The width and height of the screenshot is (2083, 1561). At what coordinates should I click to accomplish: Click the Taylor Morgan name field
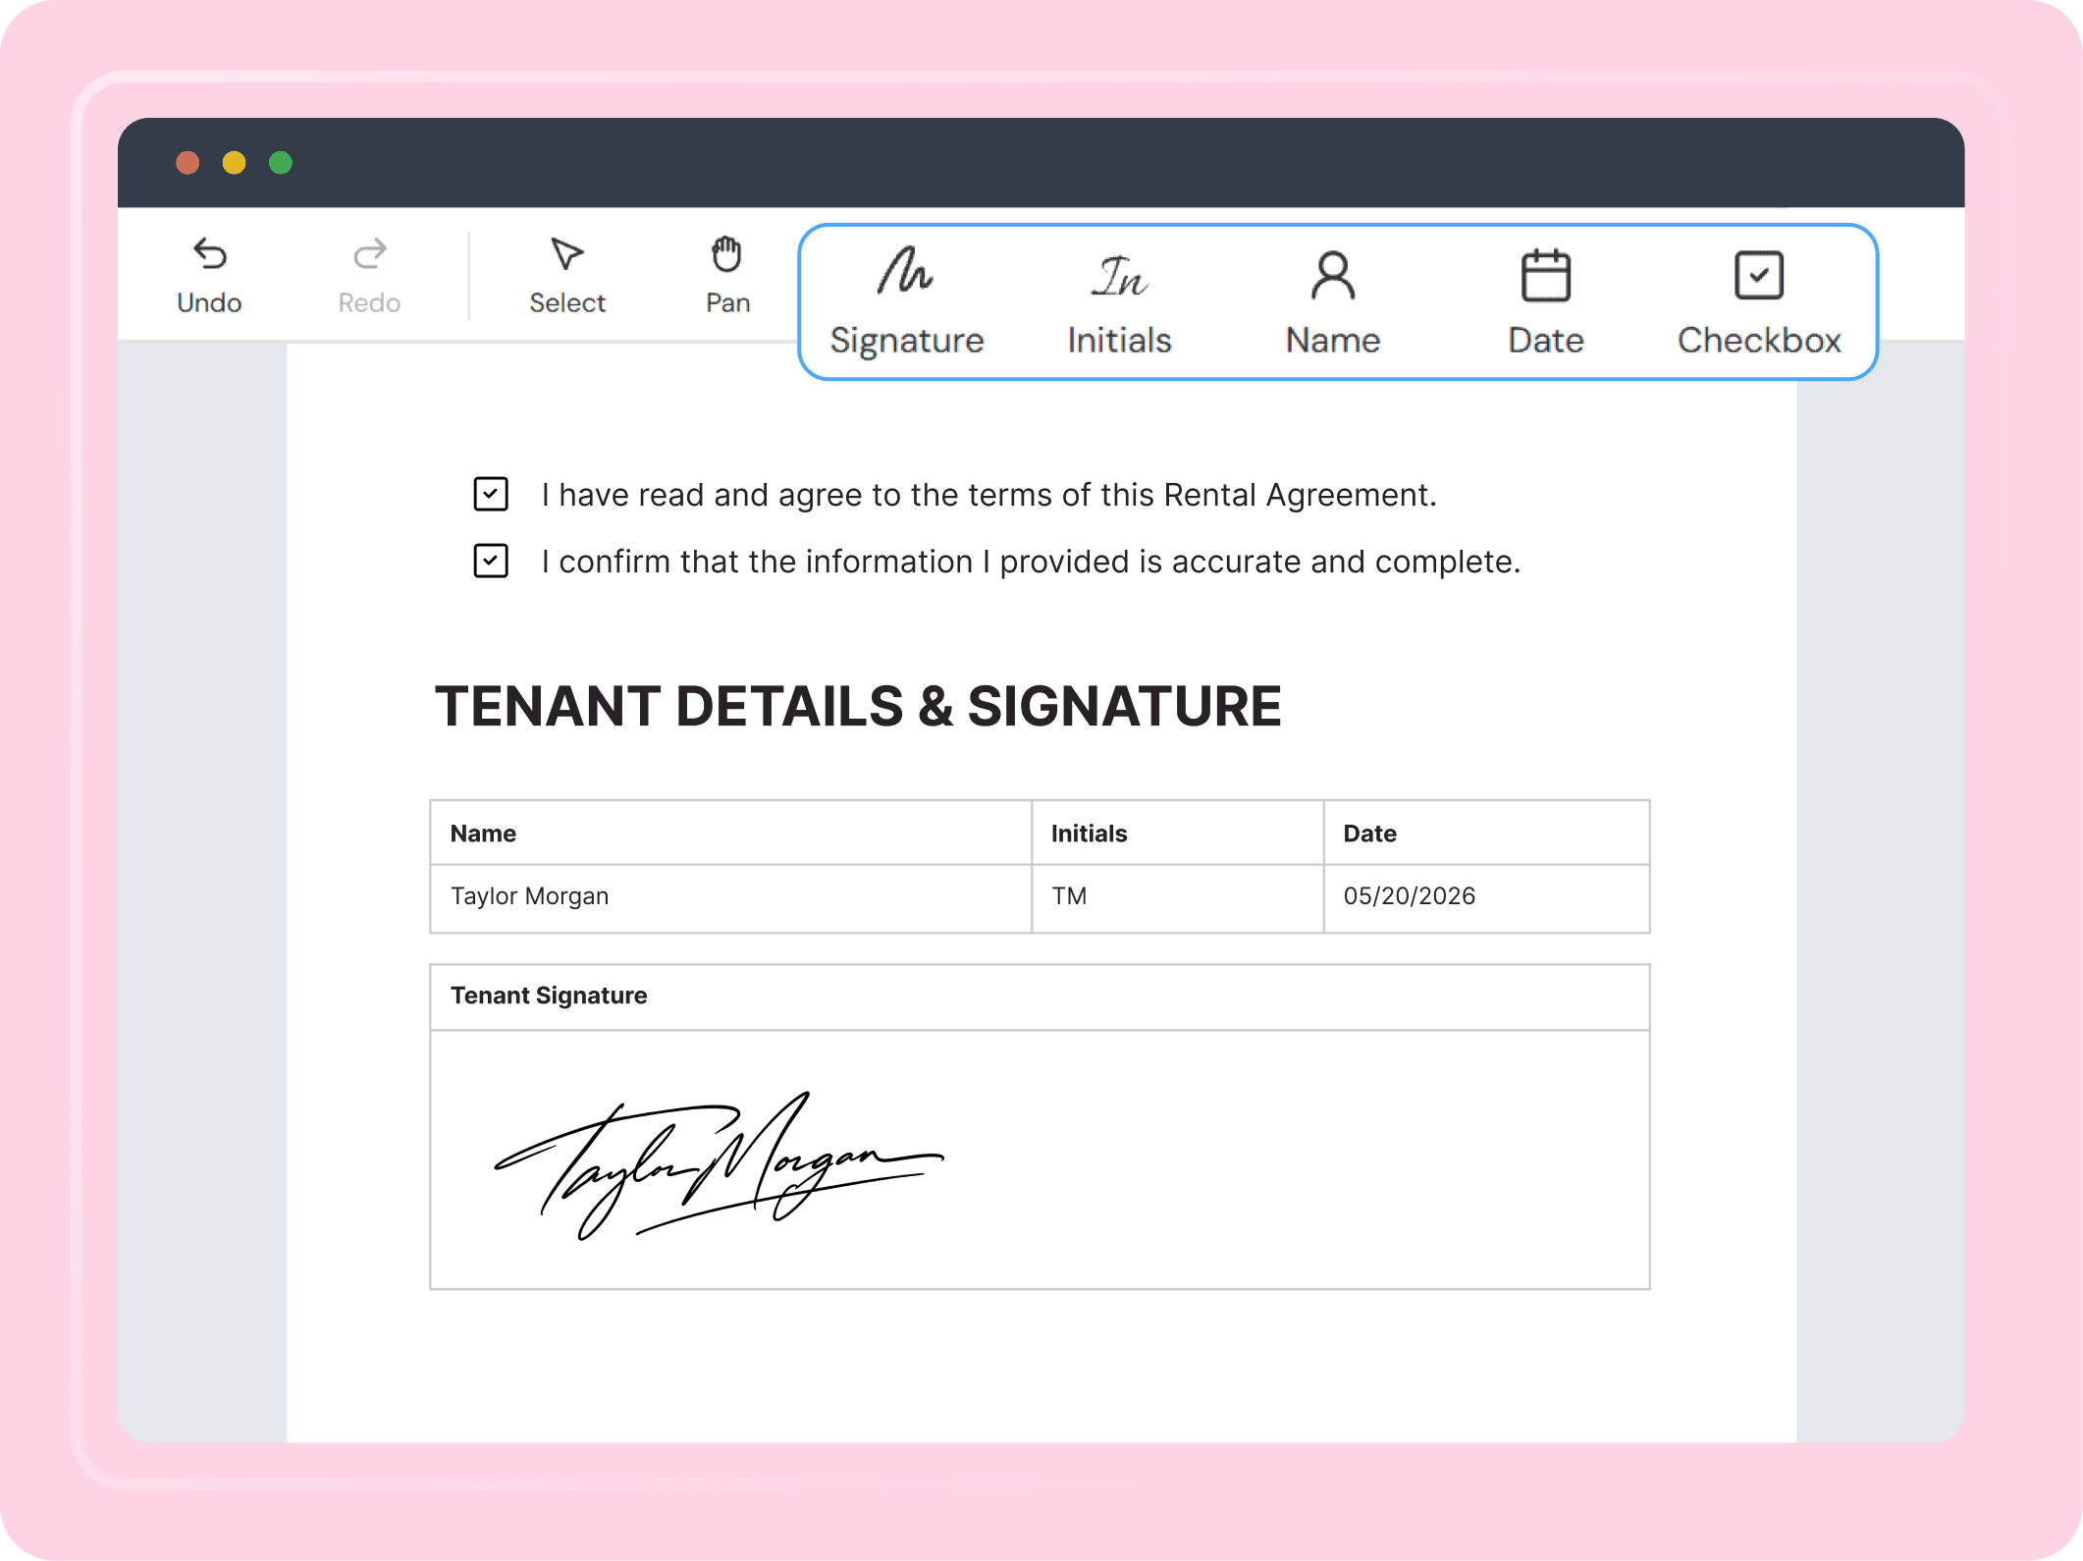click(x=730, y=897)
